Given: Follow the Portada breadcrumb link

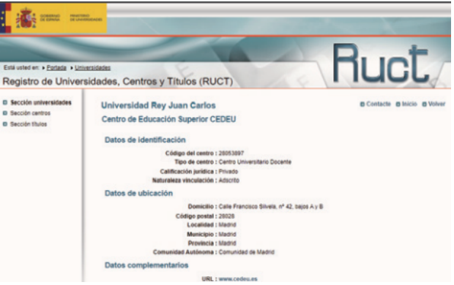Looking at the screenshot, I should pyautogui.click(x=56, y=68).
